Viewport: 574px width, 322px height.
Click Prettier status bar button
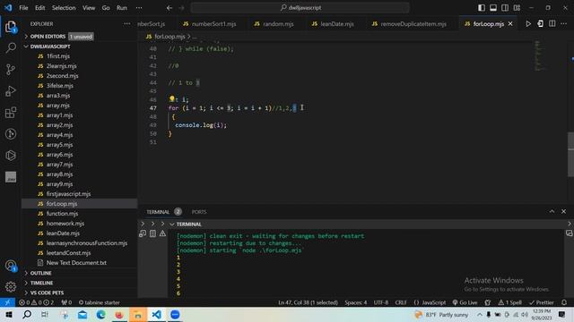point(542,302)
